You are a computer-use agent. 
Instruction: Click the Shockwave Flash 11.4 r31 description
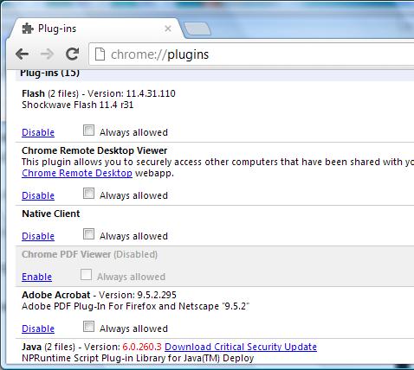pos(78,105)
